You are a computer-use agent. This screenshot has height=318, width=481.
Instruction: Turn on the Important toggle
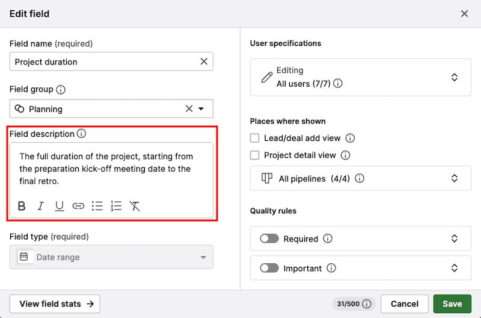pyautogui.click(x=269, y=268)
